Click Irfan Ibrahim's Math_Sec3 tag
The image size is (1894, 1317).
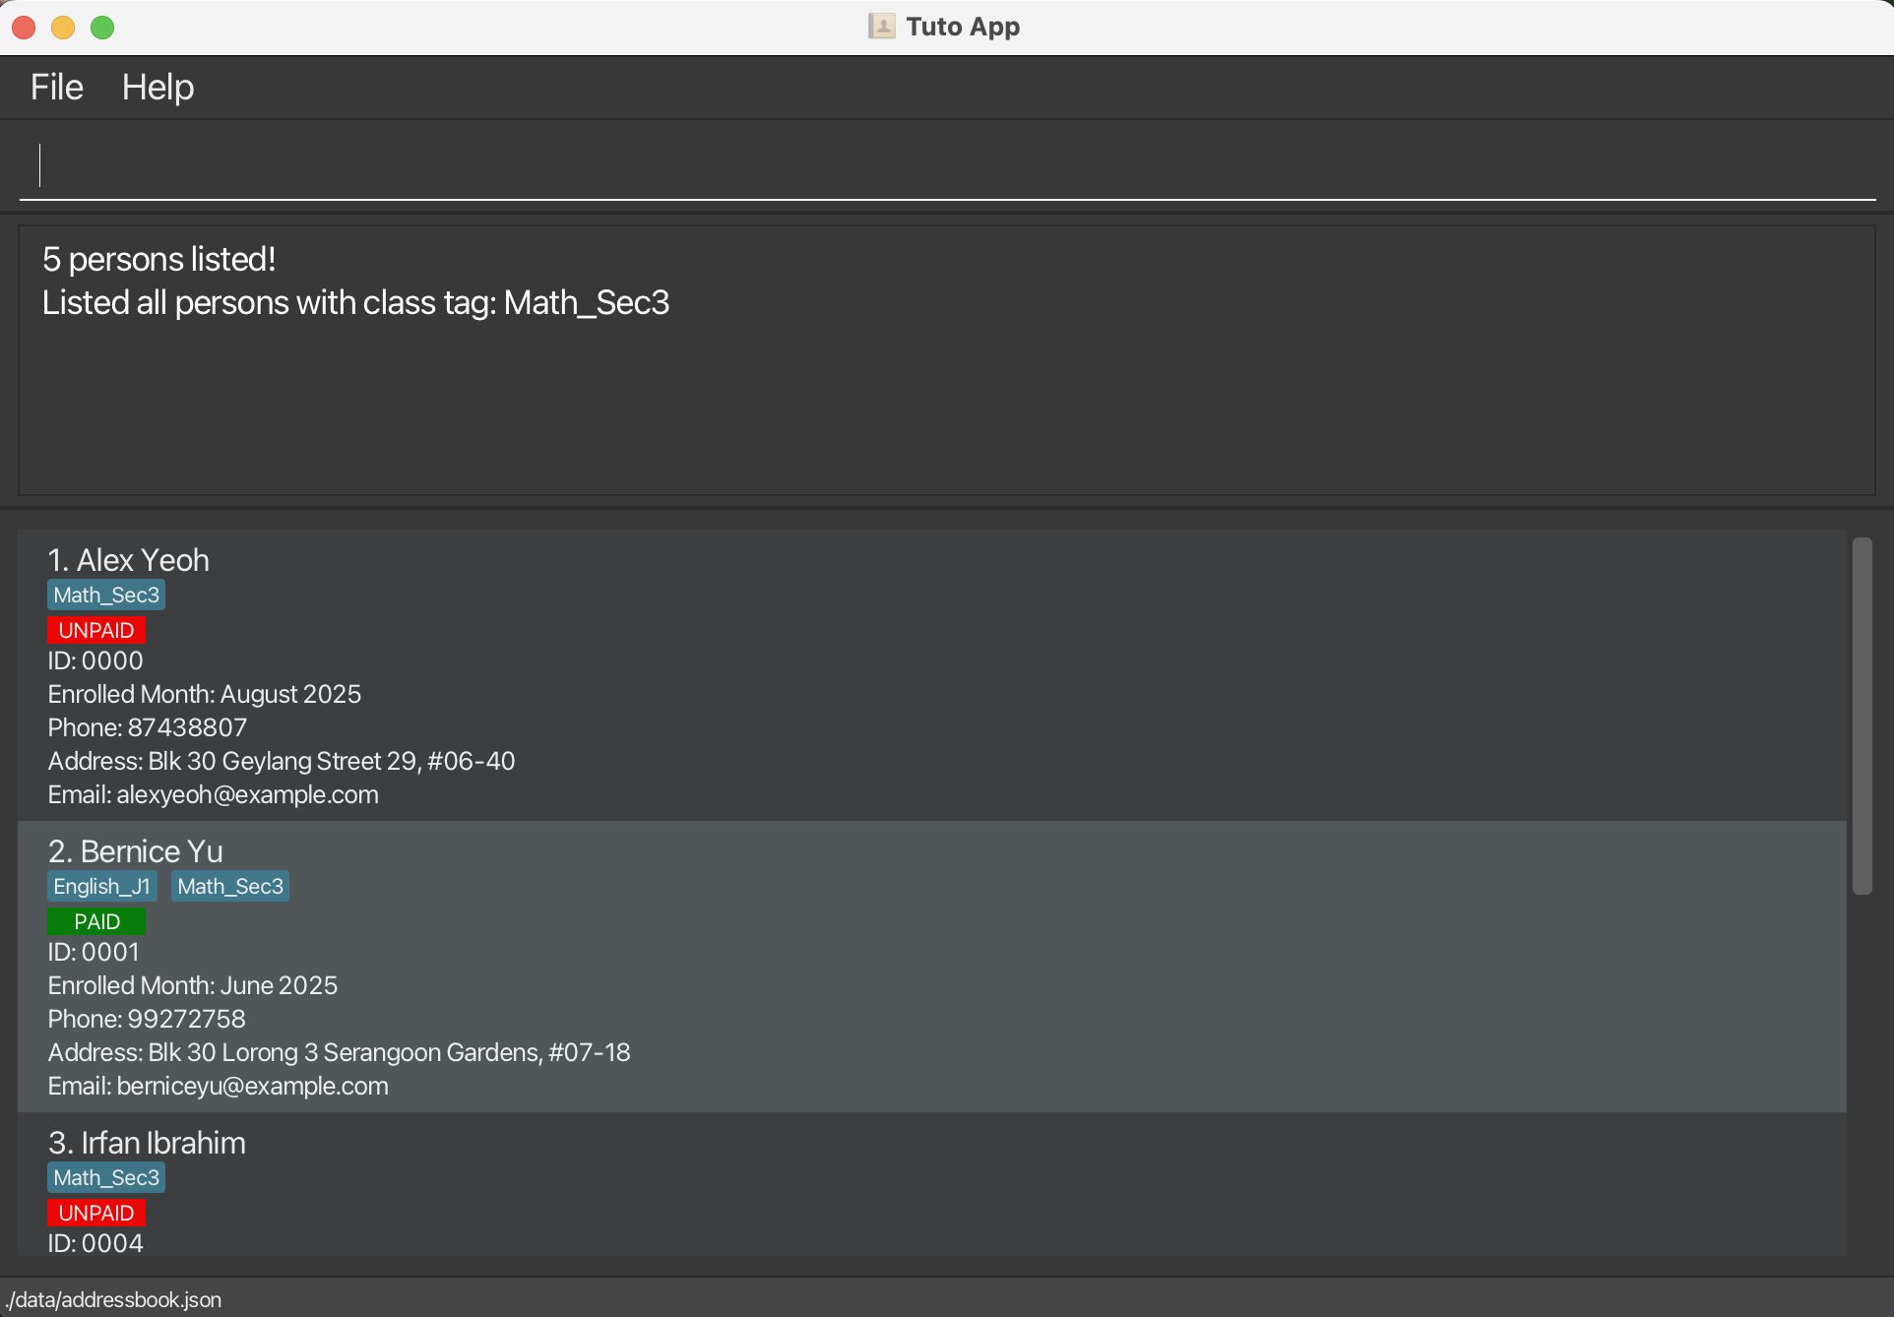click(x=106, y=1178)
